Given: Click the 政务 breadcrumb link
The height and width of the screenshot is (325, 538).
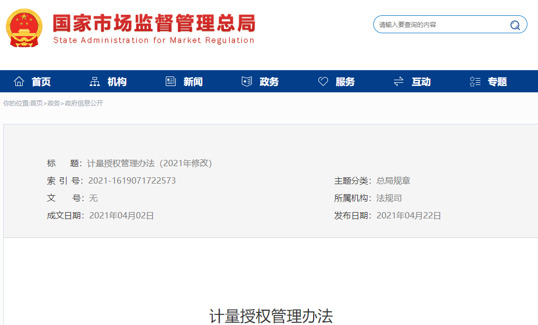Looking at the screenshot, I should (53, 103).
